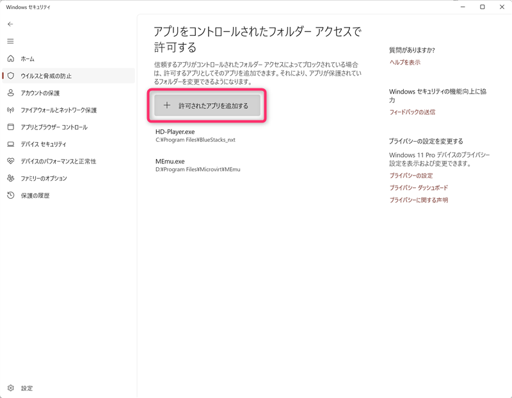Open the プライバシー ダッシュボード link
The width and height of the screenshot is (512, 398).
point(419,188)
